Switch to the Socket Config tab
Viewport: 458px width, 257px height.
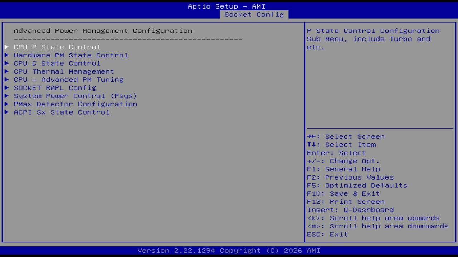[254, 15]
